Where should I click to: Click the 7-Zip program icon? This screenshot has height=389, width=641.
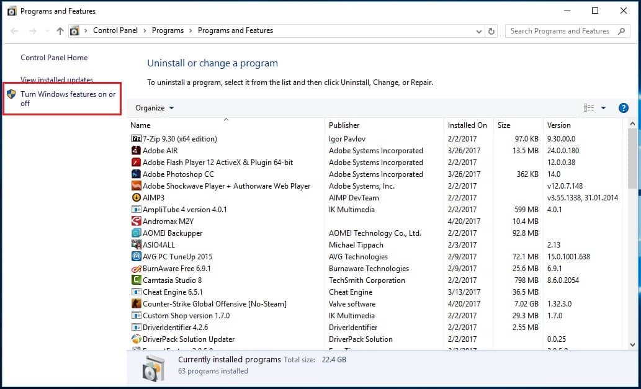136,139
